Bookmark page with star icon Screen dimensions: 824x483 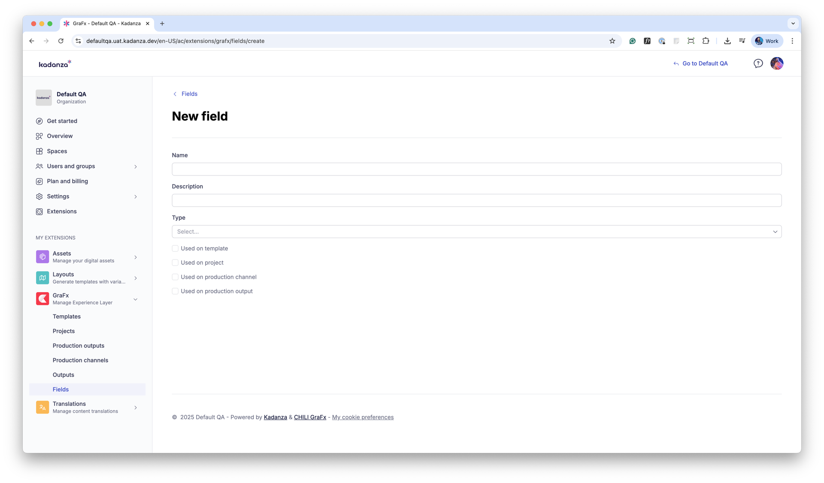coord(612,41)
